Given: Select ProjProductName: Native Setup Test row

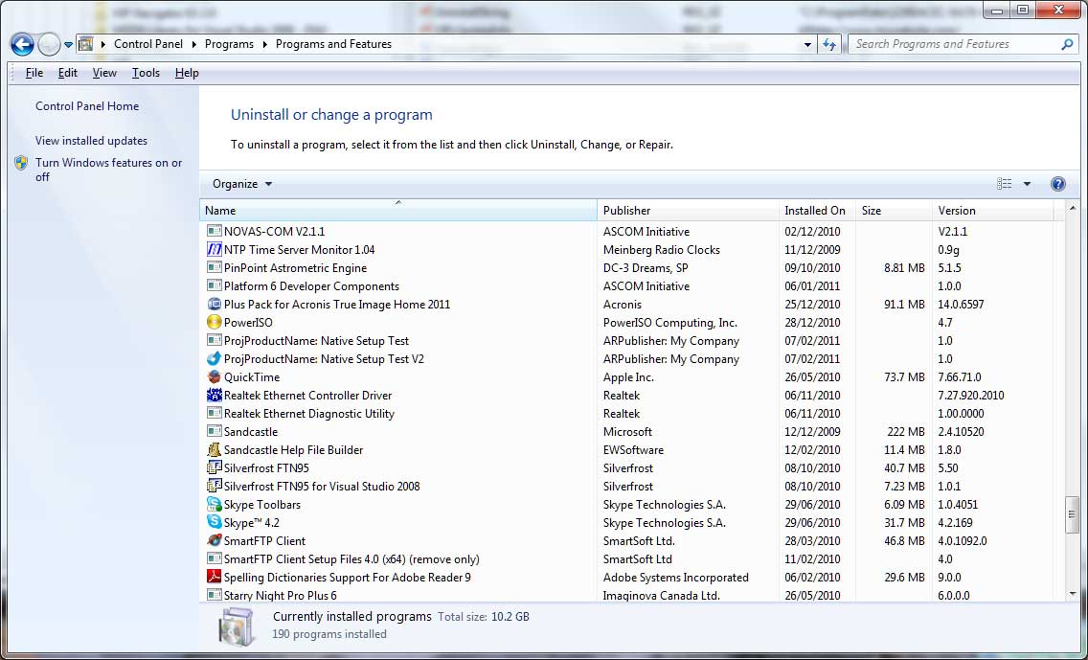Looking at the screenshot, I should 631,341.
